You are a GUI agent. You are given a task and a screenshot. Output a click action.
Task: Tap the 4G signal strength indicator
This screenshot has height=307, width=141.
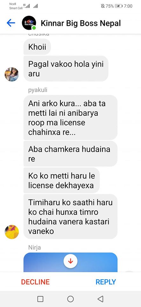point(26,6)
